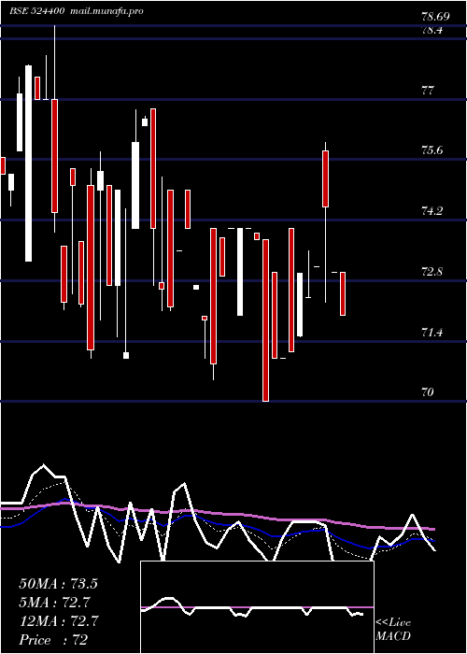This screenshot has height=654, width=467.
Task: Select the 78.4 price axis label
Action: (432, 31)
